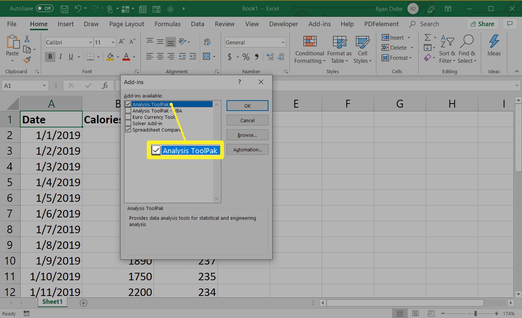Click Increase Font Size icon

tap(122, 42)
